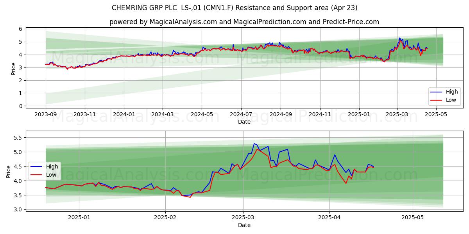The image size is (469, 234).
Task: Click 'Low' in bottom chart legend
Action: (x=51, y=174)
